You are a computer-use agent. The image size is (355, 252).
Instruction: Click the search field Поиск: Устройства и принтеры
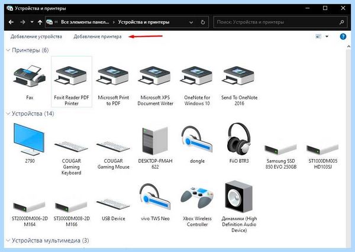click(277, 22)
